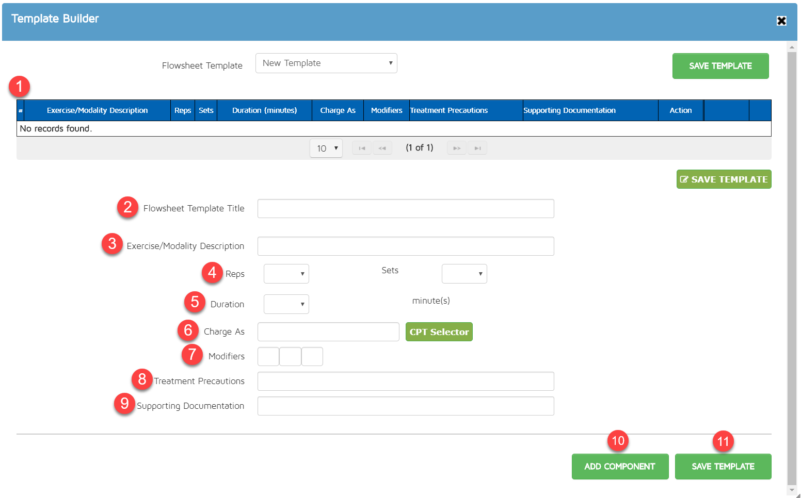Screen dimensions: 801x498
Task: Click the first Modifiers box
Action: 268,357
